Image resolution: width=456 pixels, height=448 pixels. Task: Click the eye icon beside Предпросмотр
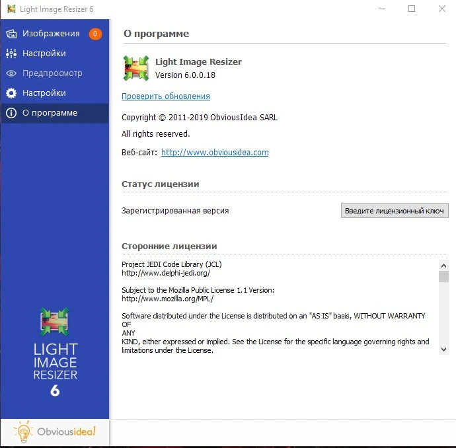(x=11, y=73)
